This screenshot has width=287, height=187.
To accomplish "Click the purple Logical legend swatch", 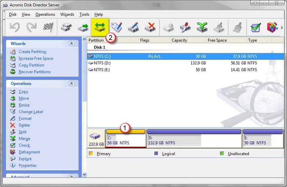I will click(156, 153).
